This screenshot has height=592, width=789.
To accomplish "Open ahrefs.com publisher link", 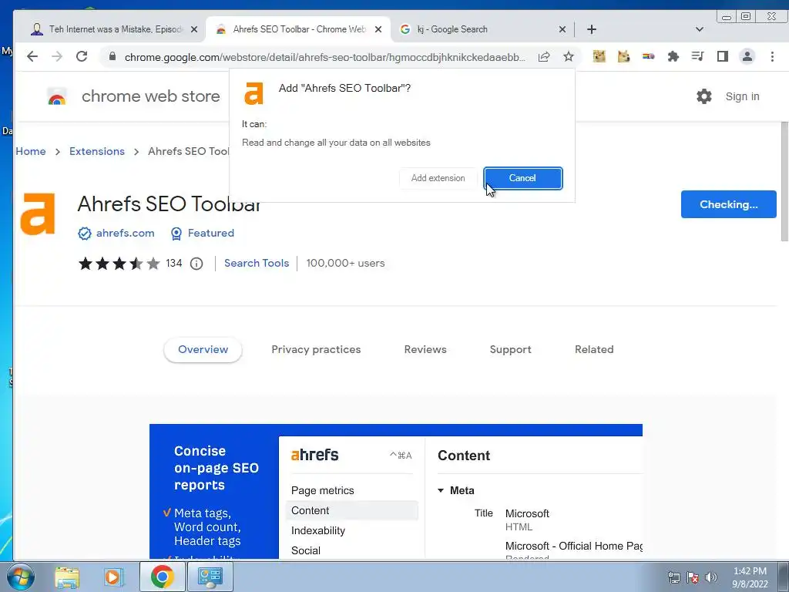I will [x=126, y=233].
